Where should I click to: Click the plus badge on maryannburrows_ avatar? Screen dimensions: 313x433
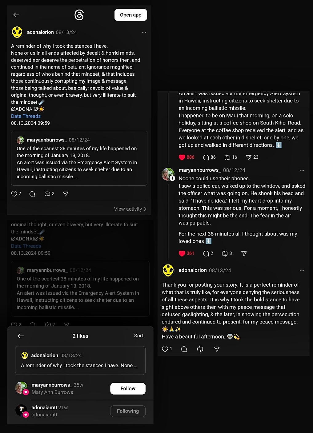click(172, 178)
